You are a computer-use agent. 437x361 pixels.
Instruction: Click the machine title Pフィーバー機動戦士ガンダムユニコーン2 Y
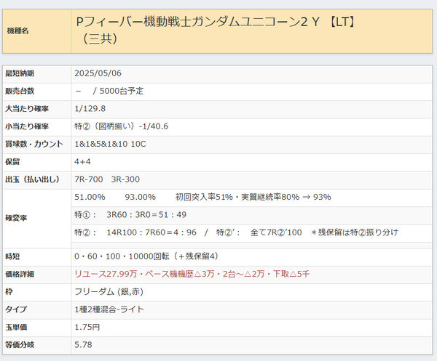(197, 22)
